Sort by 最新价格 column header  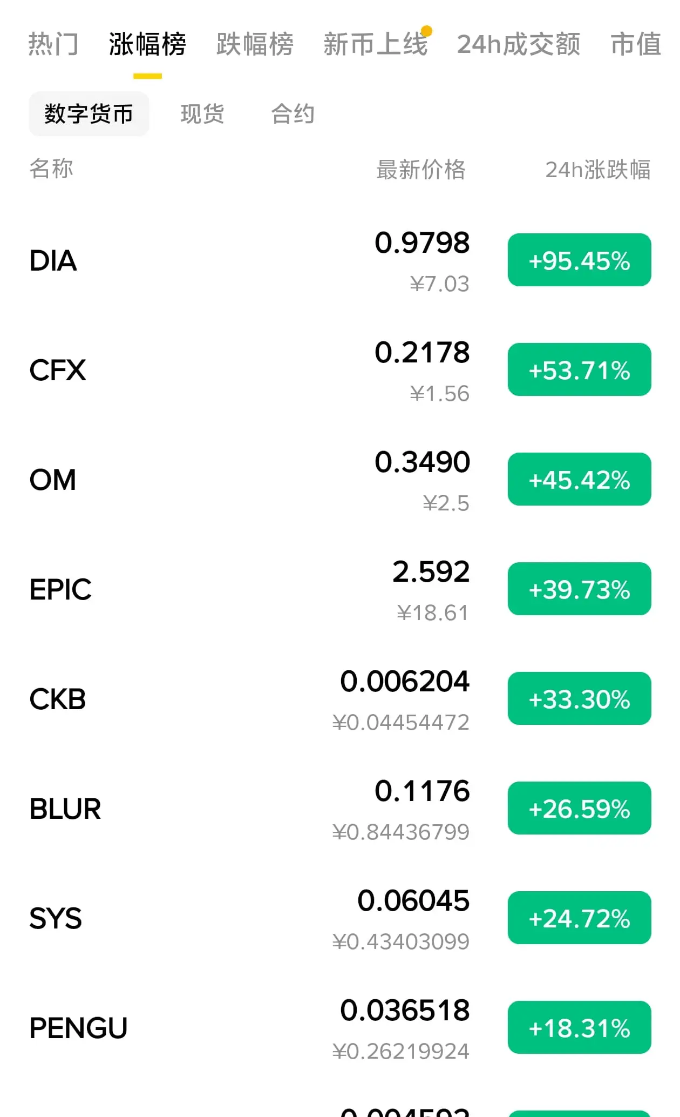(x=421, y=169)
